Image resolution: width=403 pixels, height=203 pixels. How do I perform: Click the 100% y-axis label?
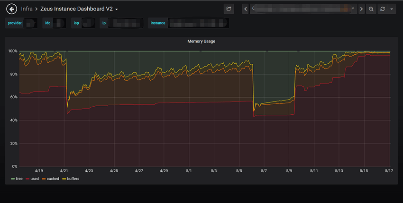point(13,51)
